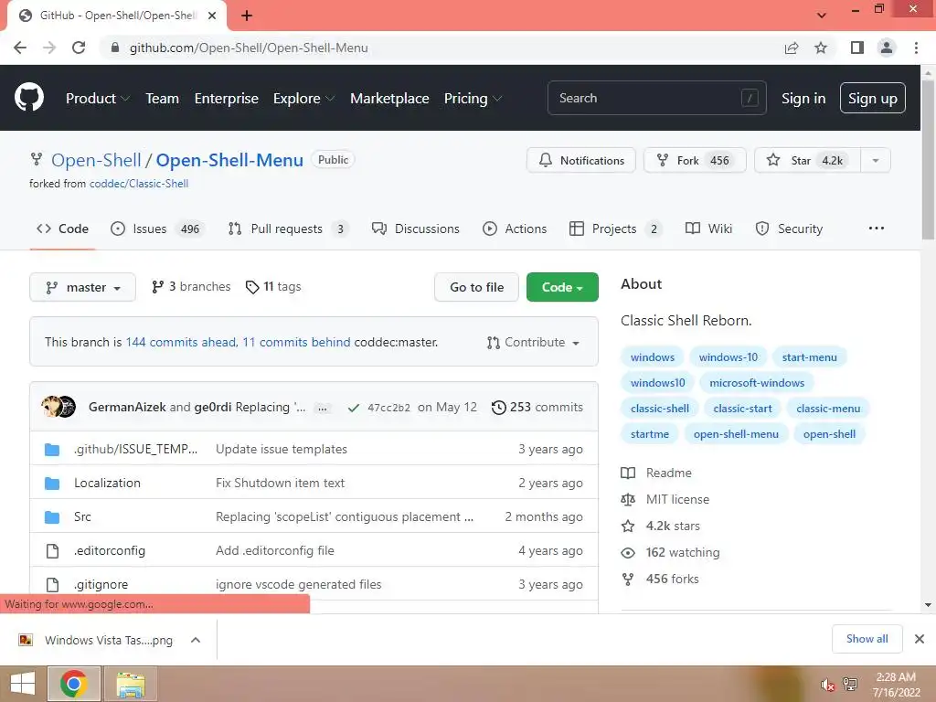
Task: Click the 11 tags link
Action: tap(272, 286)
